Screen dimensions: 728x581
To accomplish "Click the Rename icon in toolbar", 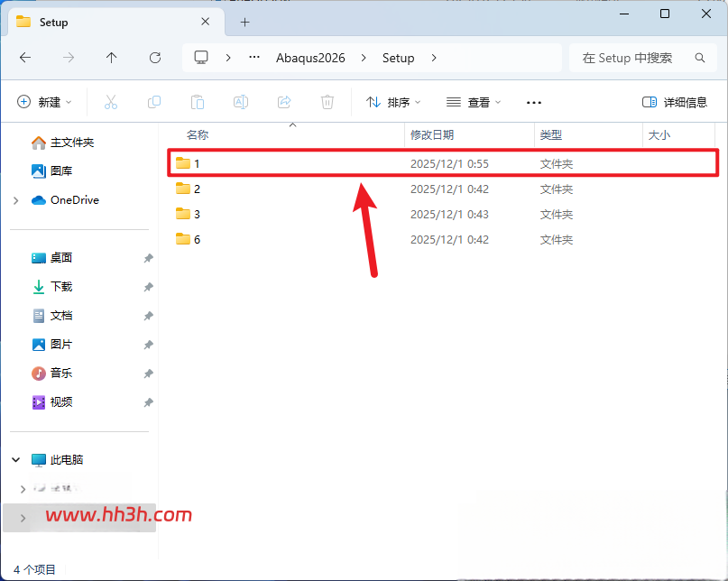I will tap(241, 102).
